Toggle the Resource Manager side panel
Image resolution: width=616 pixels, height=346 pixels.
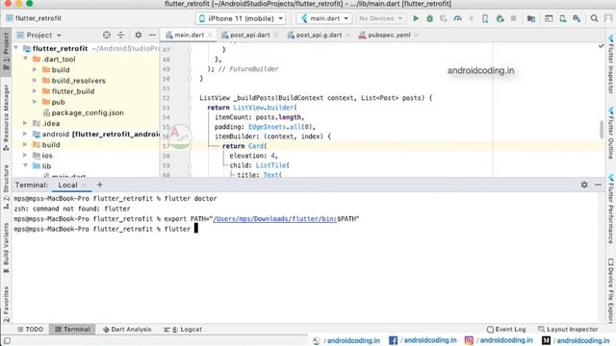(x=6, y=117)
